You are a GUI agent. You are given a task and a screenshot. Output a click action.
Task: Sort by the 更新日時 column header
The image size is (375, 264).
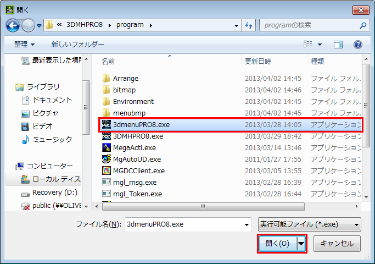click(x=258, y=61)
